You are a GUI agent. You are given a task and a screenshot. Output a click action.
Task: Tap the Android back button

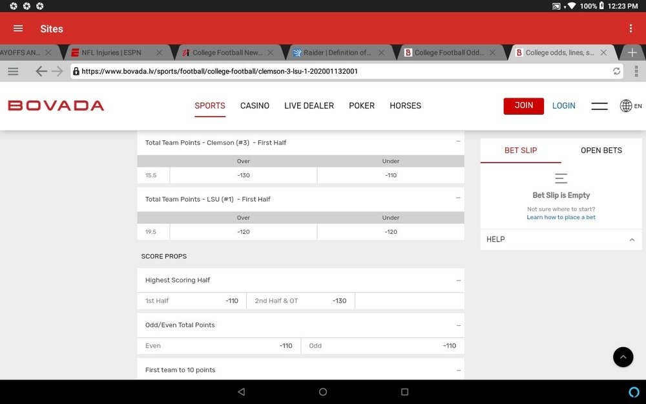point(242,392)
